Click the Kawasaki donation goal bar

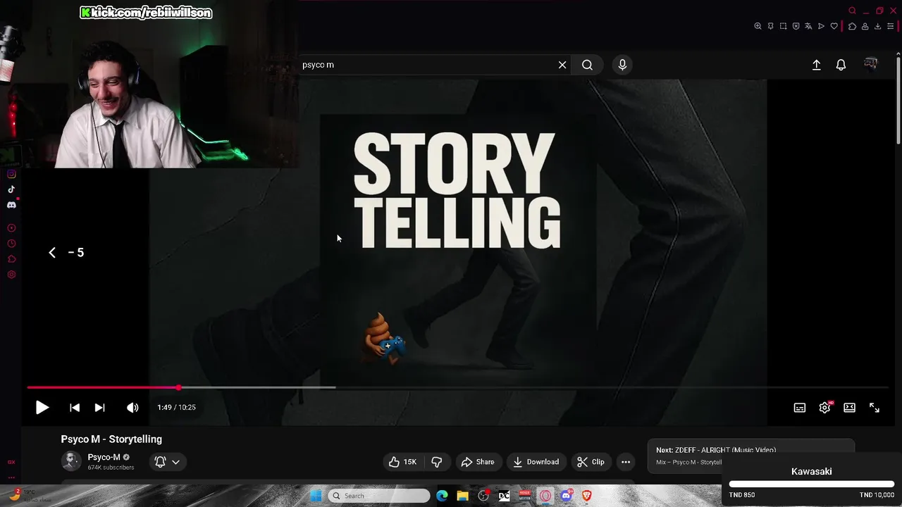(811, 484)
